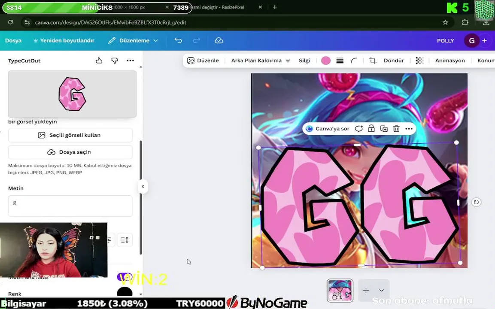Select Arka Plan Kaldırma tool
The width and height of the screenshot is (495, 309).
[261, 61]
